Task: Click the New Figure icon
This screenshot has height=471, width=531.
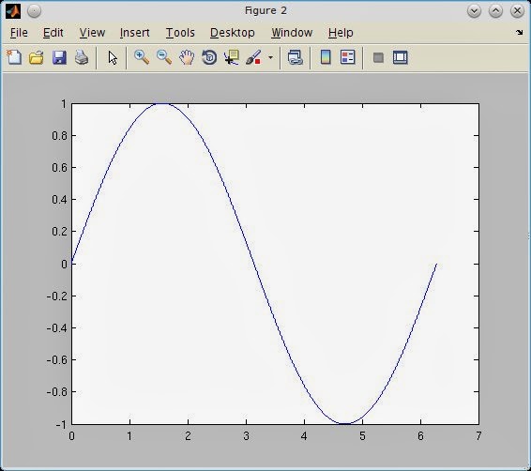Action: [14, 57]
